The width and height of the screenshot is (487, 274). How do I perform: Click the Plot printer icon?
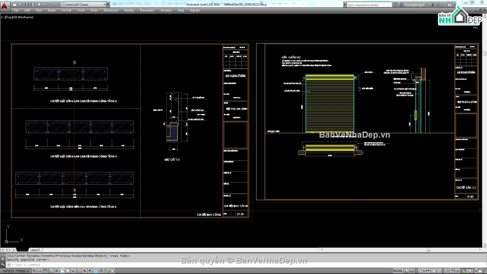pos(38,4)
